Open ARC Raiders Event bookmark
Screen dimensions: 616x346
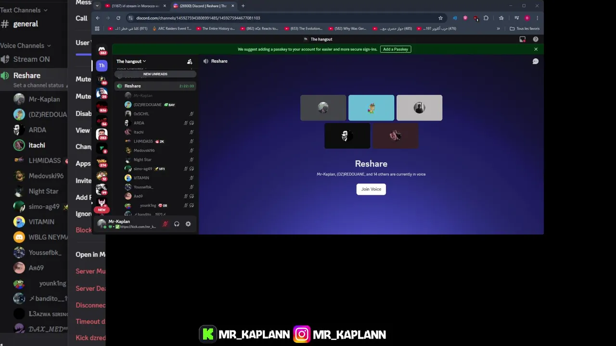pos(172,28)
